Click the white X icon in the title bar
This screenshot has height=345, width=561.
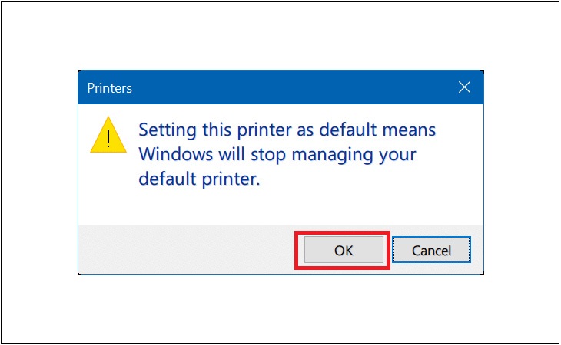(x=464, y=87)
